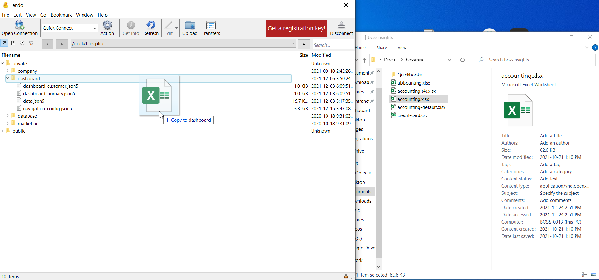This screenshot has height=280, width=599.
Task: Open the Edit menu
Action: point(18,15)
